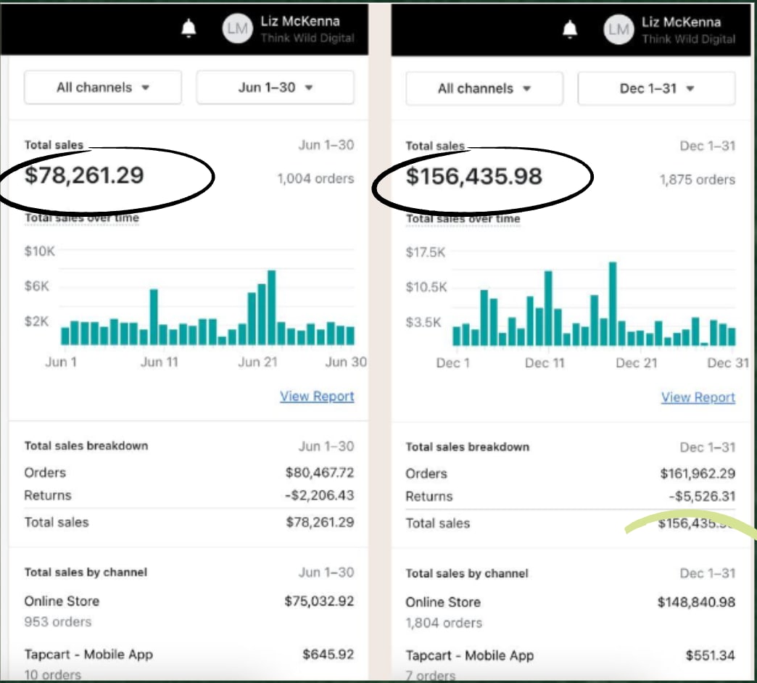The height and width of the screenshot is (683, 757).
Task: Open the Jun 1–30 date range dropdown
Action: pyautogui.click(x=276, y=87)
